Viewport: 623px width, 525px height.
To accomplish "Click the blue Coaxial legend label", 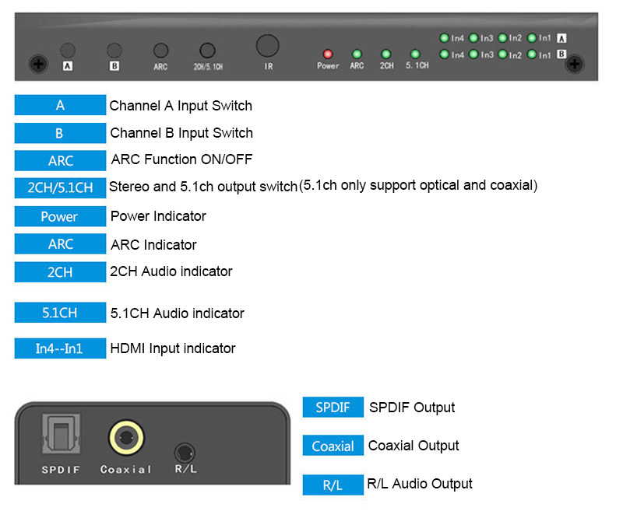I will point(333,446).
